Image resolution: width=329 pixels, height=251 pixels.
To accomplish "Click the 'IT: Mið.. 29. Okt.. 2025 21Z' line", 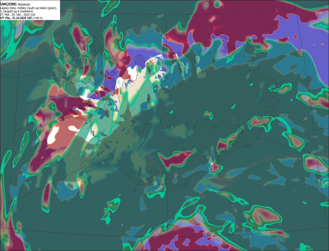I will 18,15.
